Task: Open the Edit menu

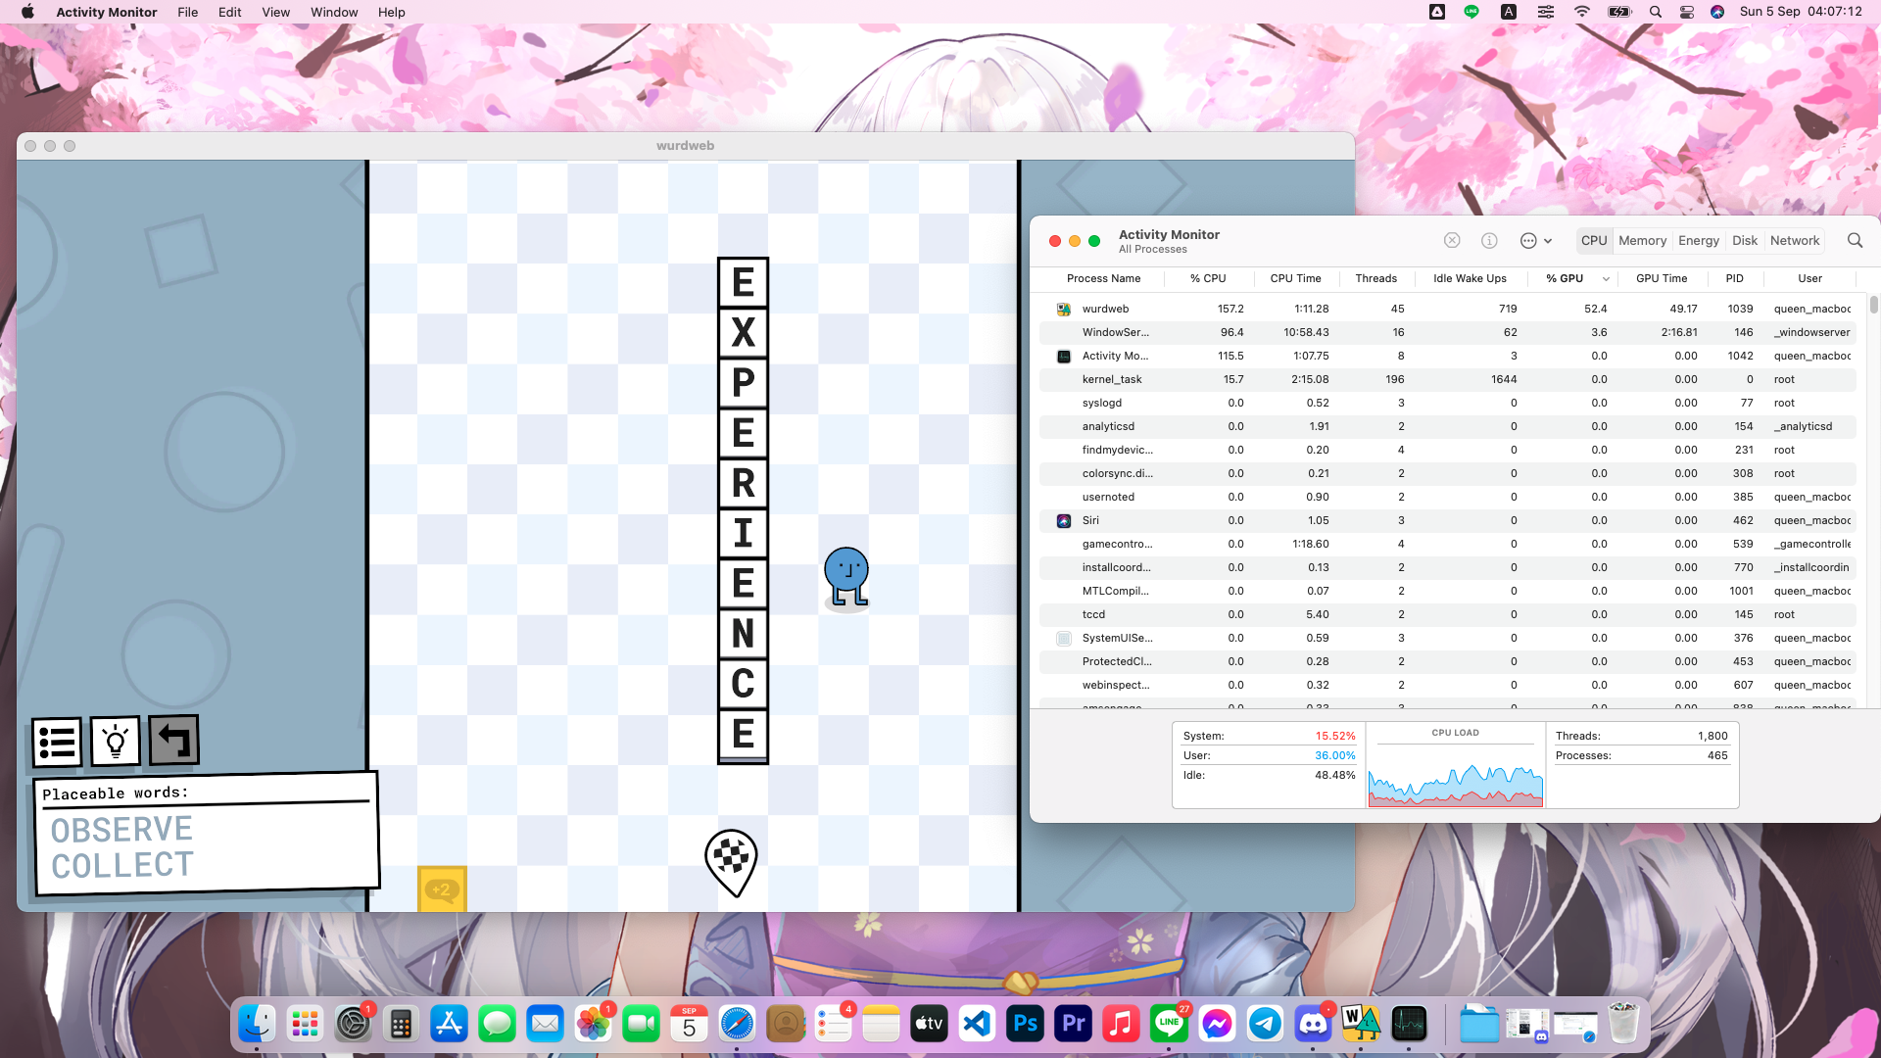Action: point(229,12)
